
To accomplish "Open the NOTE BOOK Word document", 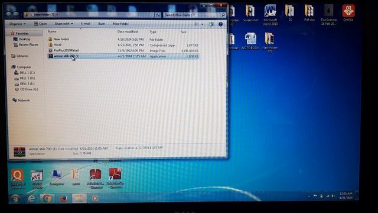I will 250,41.
